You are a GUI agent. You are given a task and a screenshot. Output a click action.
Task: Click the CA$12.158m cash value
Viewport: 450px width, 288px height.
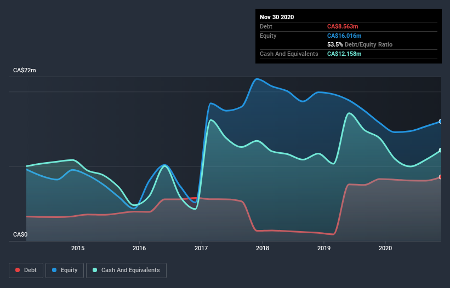coord(344,54)
